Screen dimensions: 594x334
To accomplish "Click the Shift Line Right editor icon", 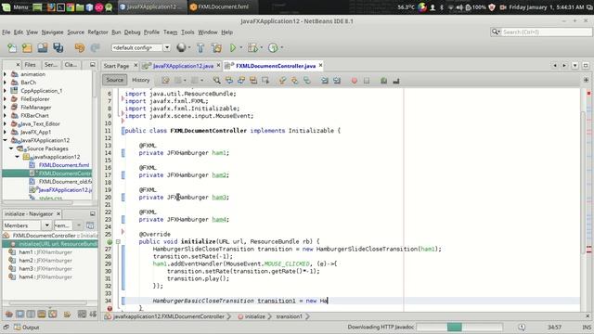I will tap(337, 81).
